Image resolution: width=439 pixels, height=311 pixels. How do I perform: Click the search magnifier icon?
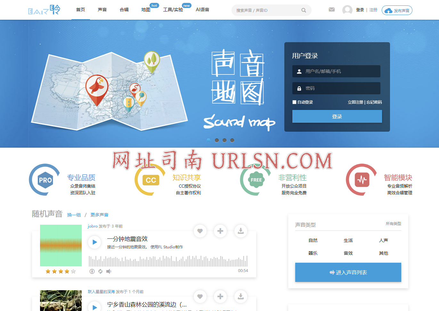click(x=304, y=10)
